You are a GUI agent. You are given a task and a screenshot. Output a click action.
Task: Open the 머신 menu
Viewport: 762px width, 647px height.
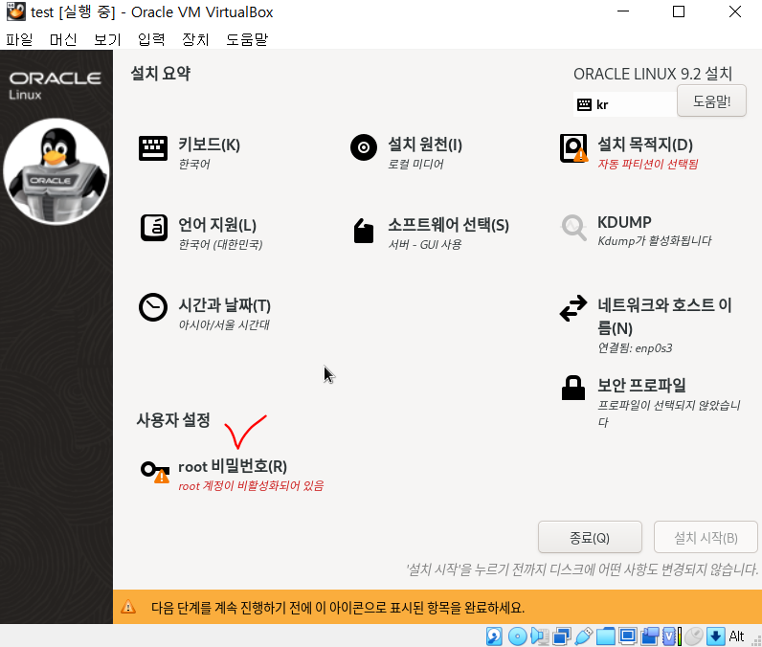63,39
